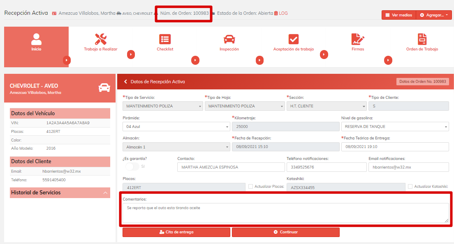Click into the Comentarios text area
This screenshot has height=244, width=454.
[285, 213]
